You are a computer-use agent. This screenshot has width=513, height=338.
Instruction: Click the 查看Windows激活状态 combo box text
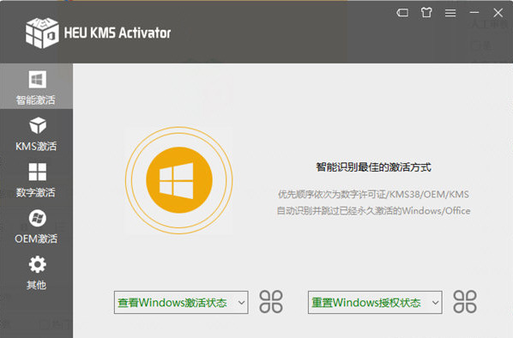coord(172,302)
